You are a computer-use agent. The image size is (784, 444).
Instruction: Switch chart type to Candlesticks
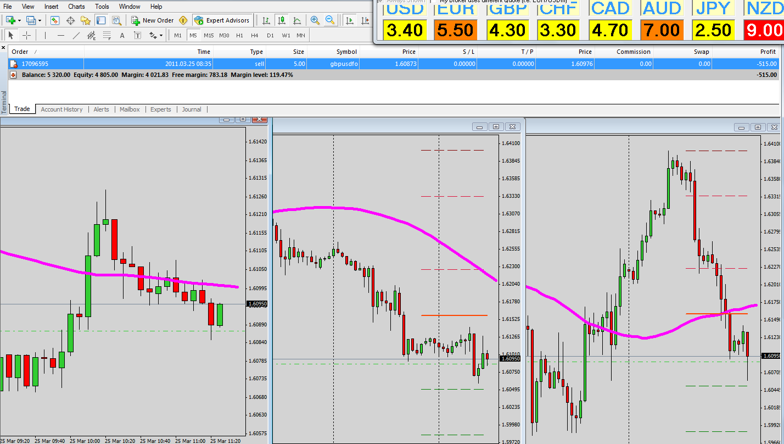click(x=282, y=20)
